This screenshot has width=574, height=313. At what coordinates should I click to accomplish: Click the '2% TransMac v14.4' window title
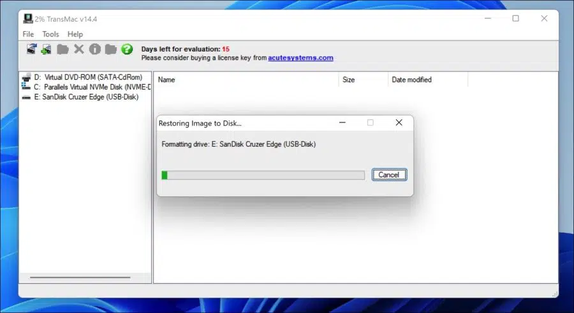[66, 19]
